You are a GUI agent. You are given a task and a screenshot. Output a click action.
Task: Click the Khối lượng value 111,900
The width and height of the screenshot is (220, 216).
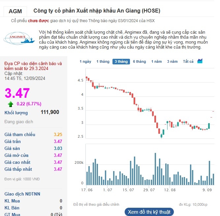point(50,112)
